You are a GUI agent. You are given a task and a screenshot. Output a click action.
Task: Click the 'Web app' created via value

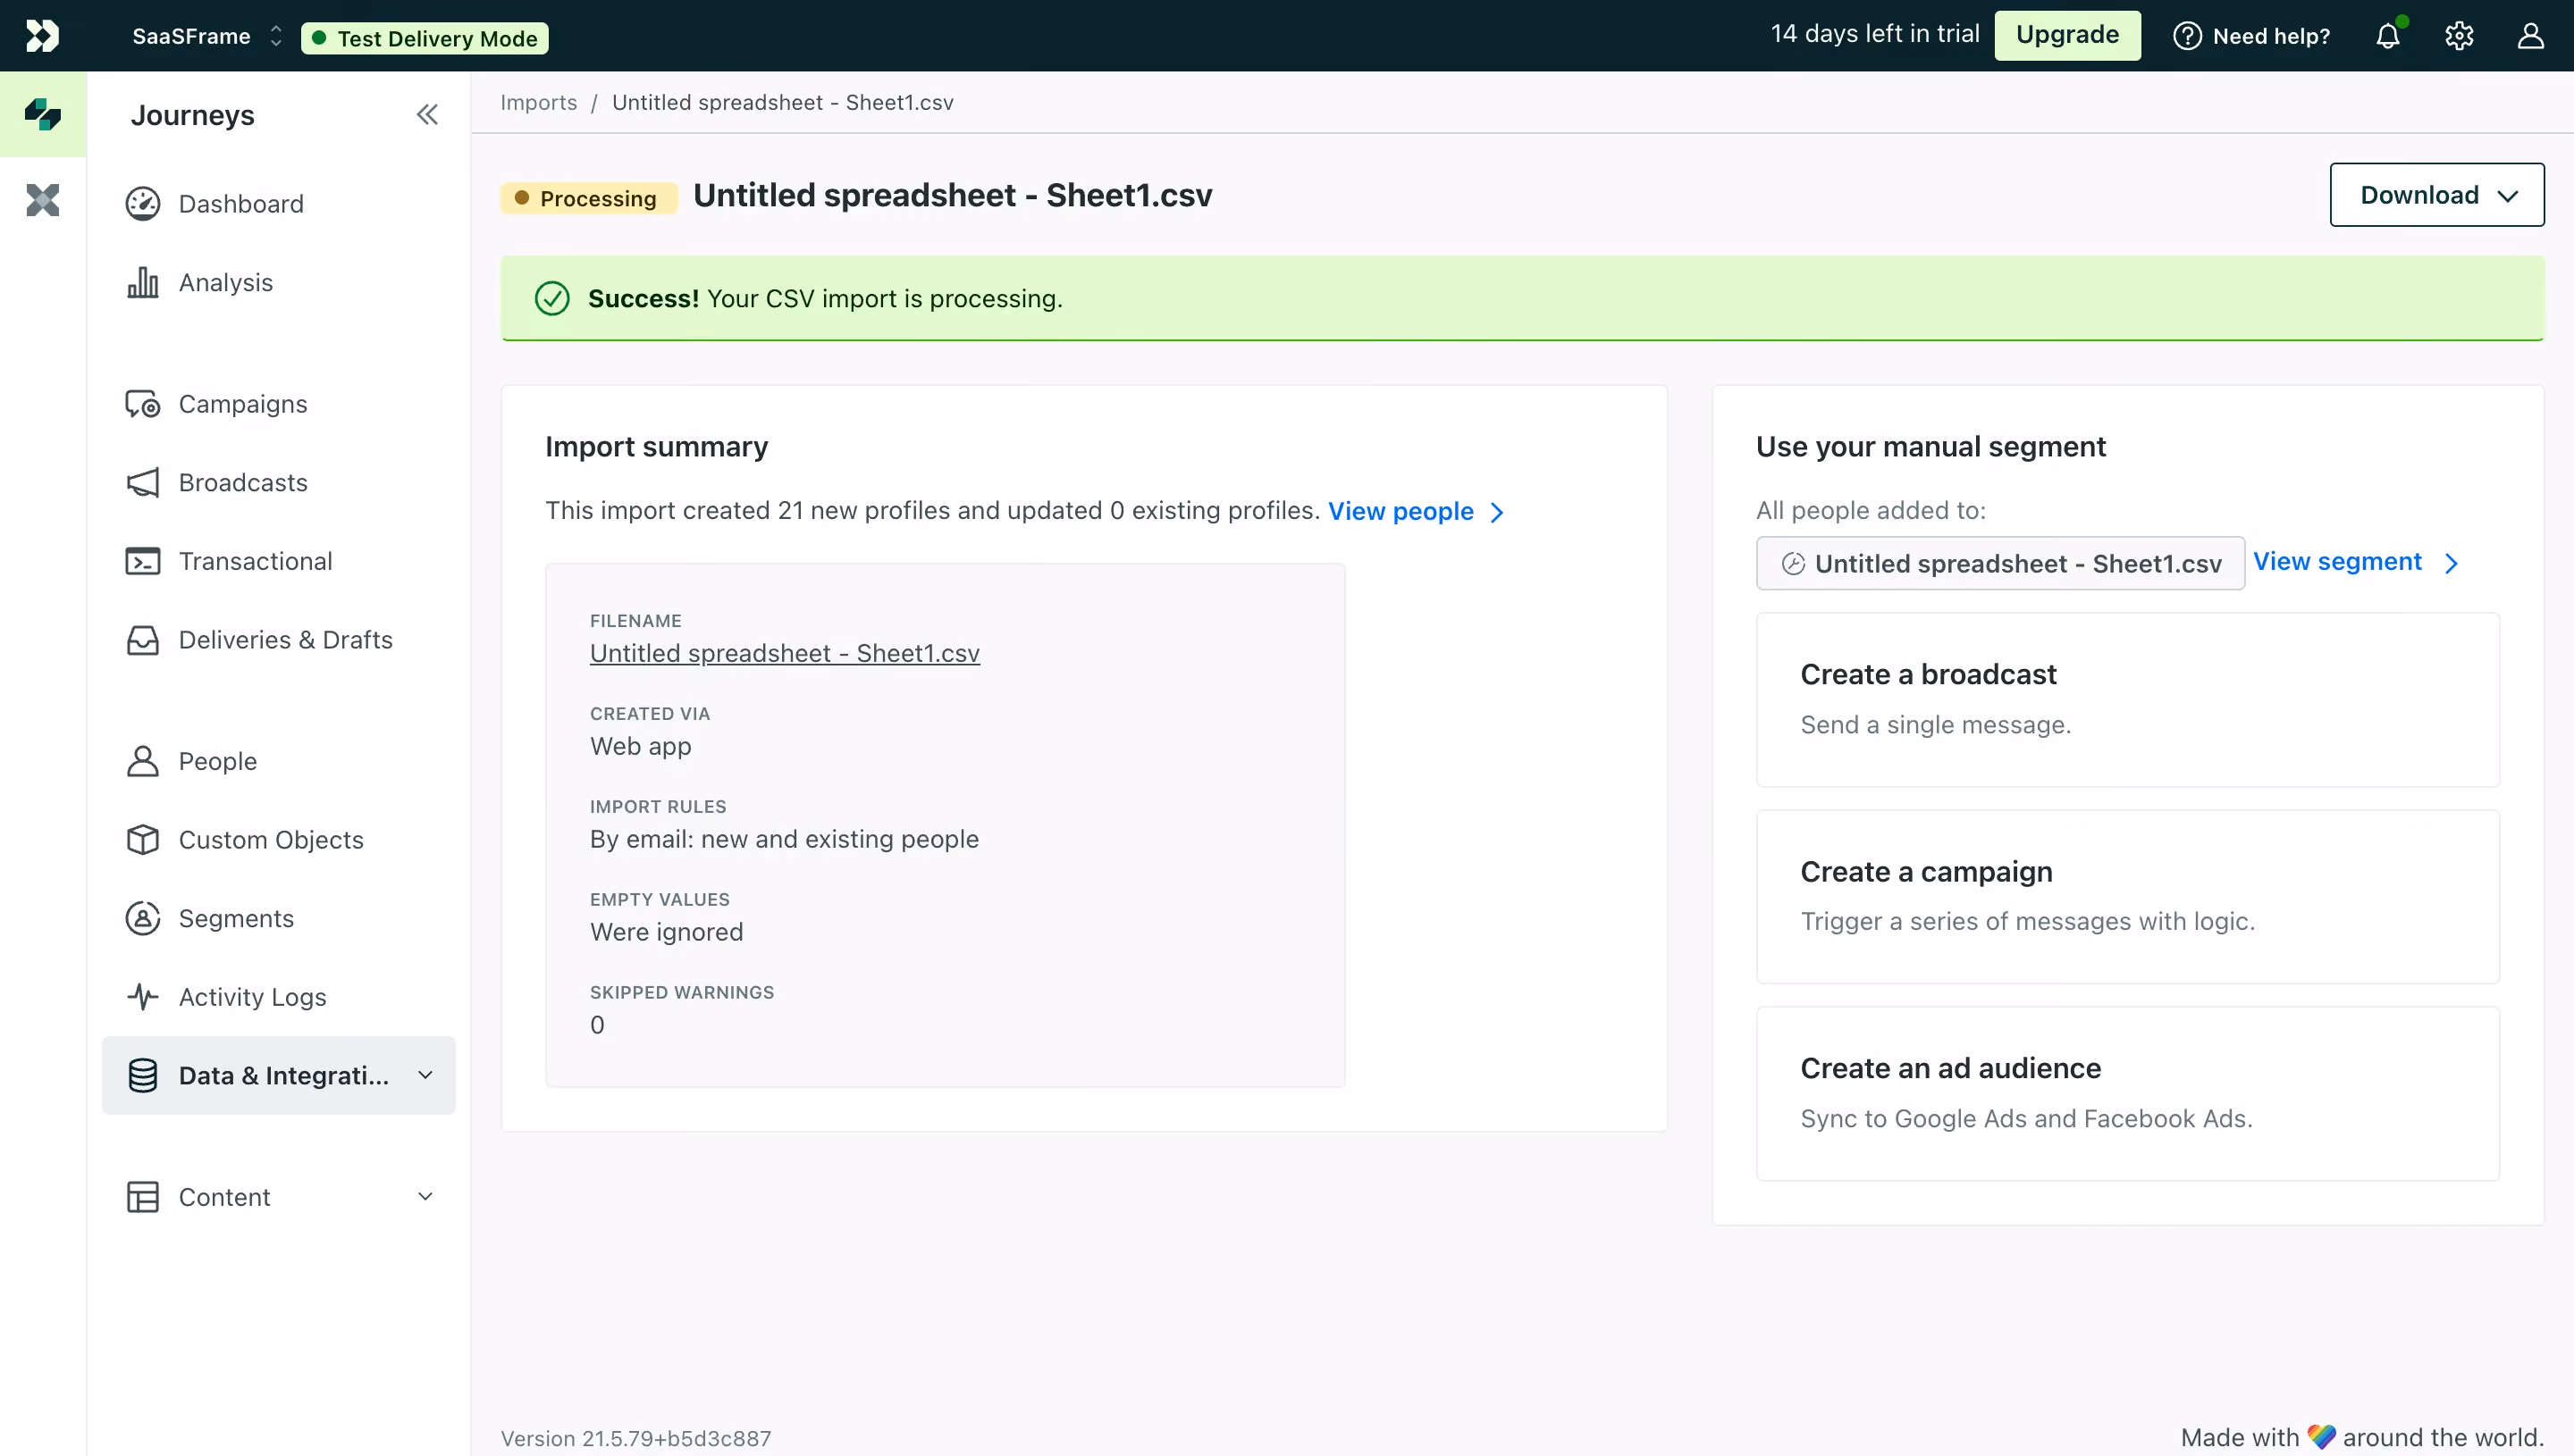[x=640, y=746]
